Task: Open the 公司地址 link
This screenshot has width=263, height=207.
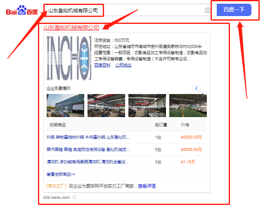Action: (x=123, y=65)
